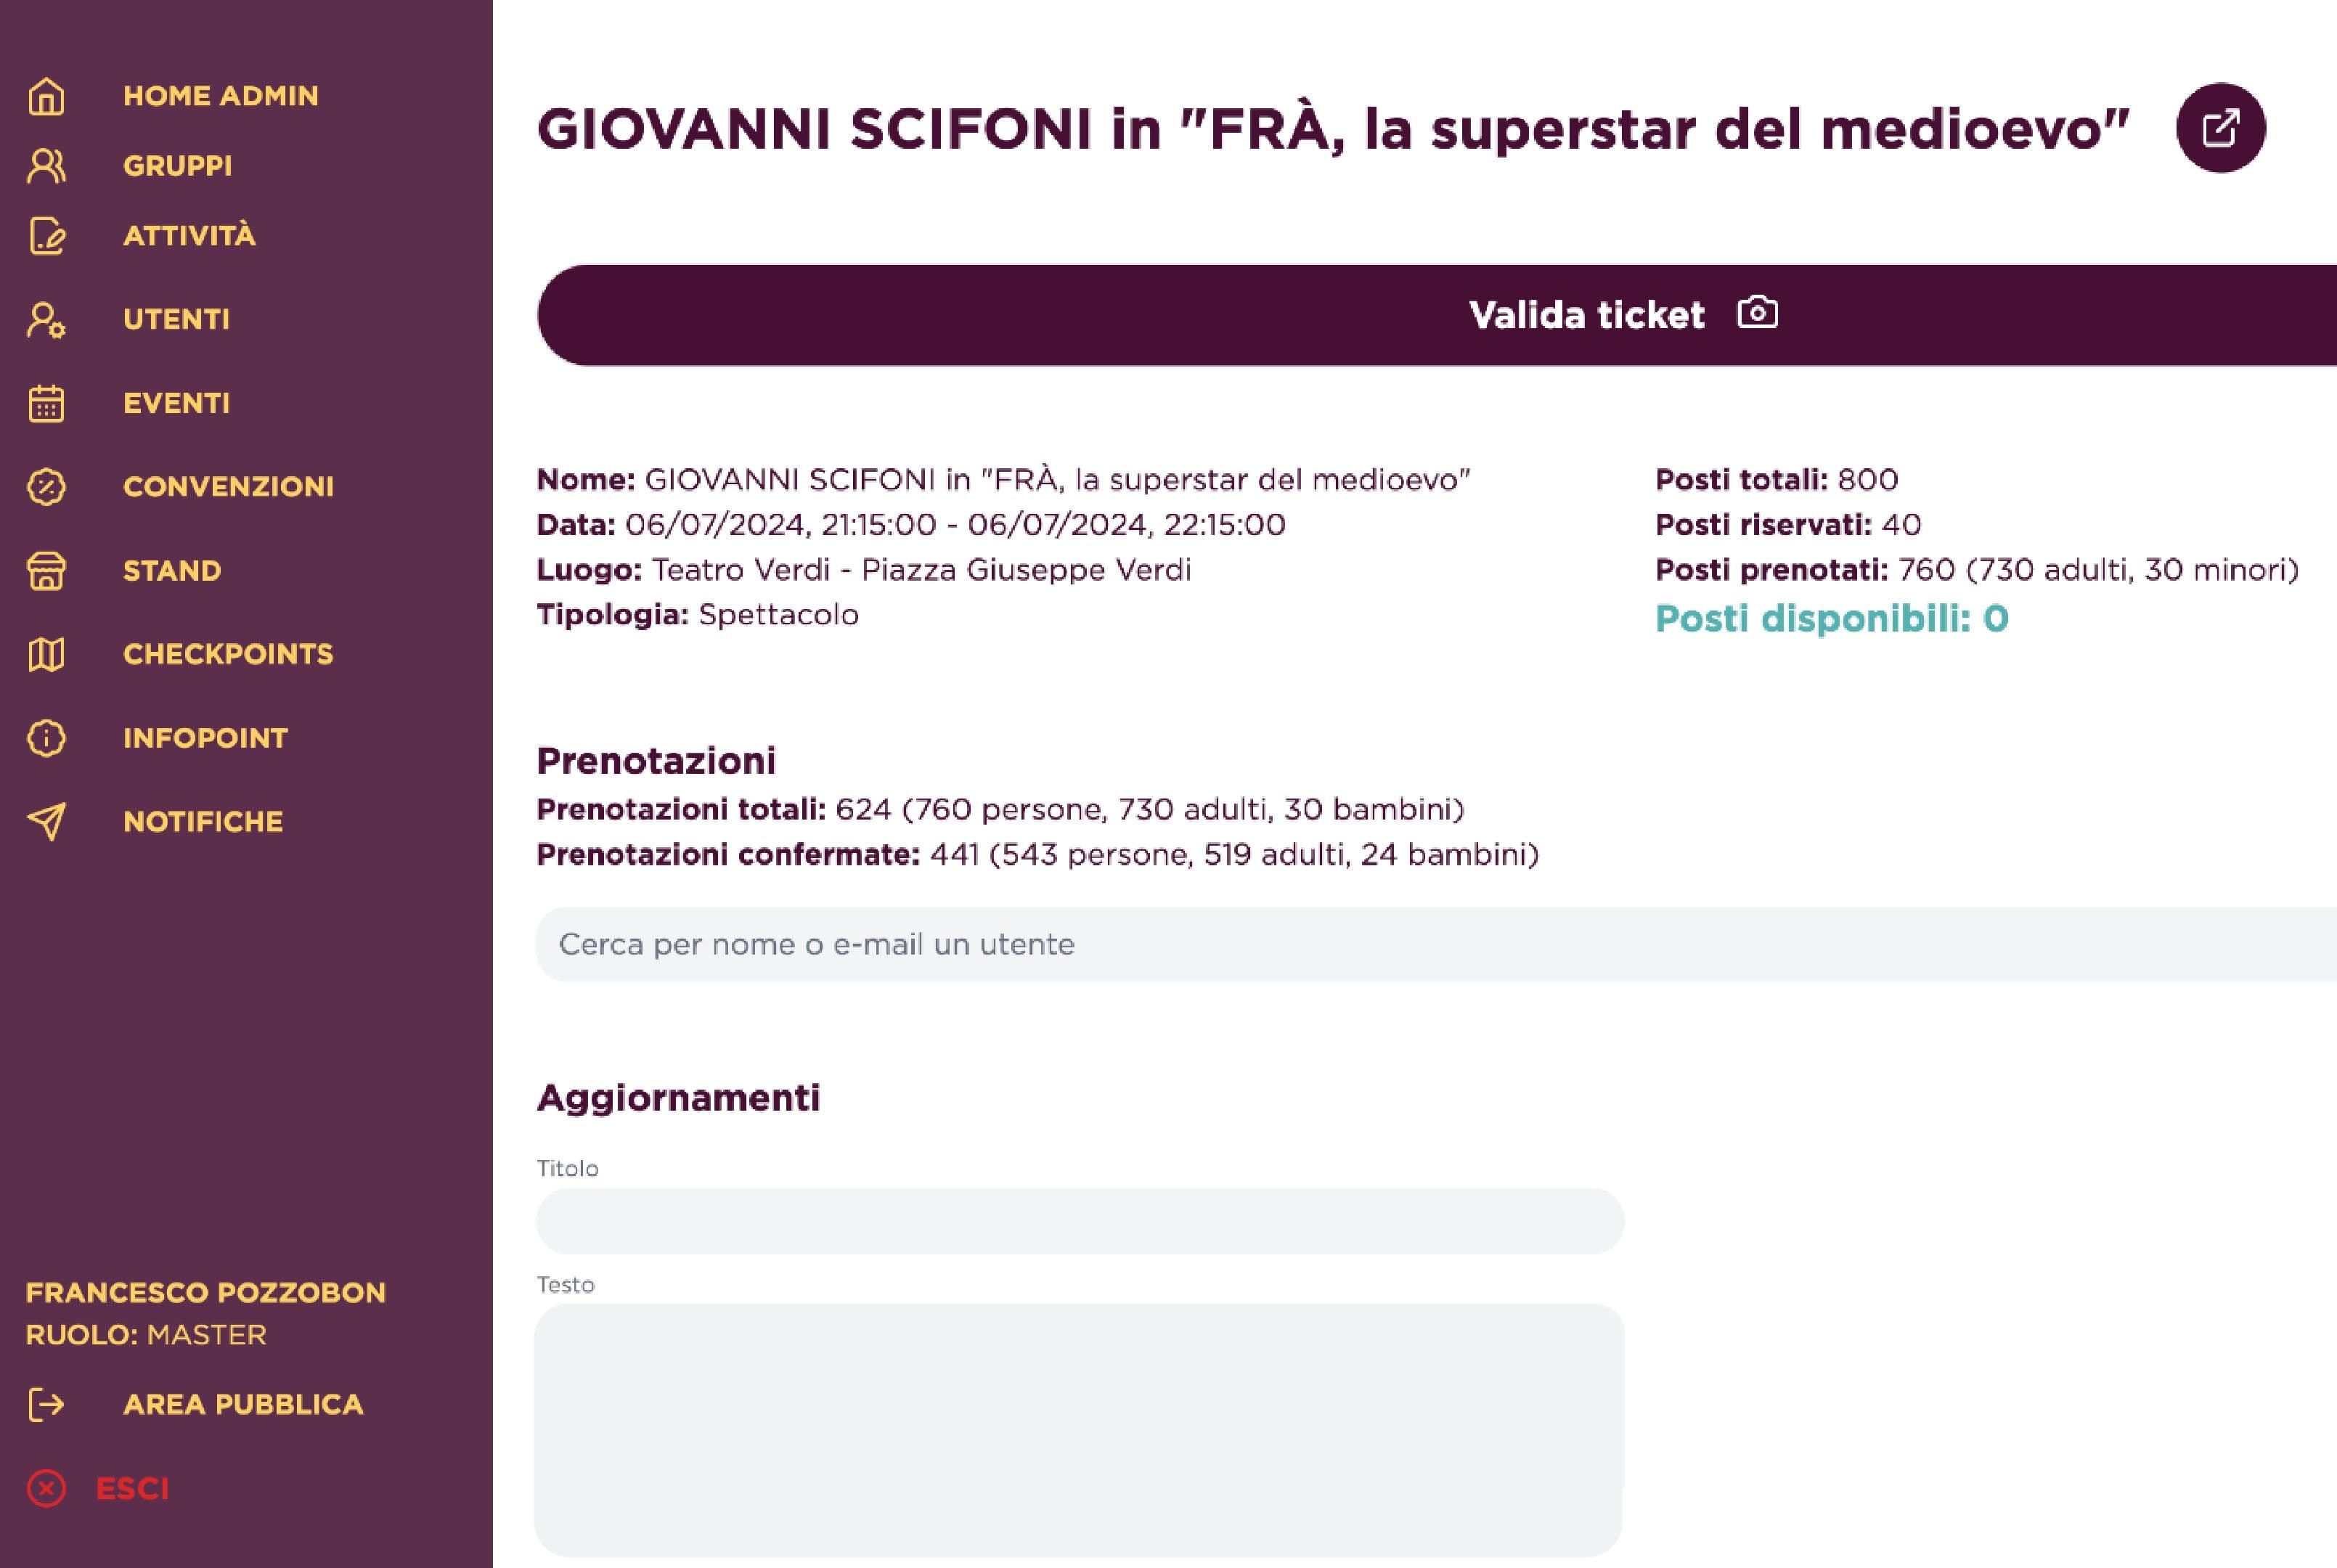The width and height of the screenshot is (2337, 1568).
Task: Click the edit-note icon beside Attività
Action: 46,236
